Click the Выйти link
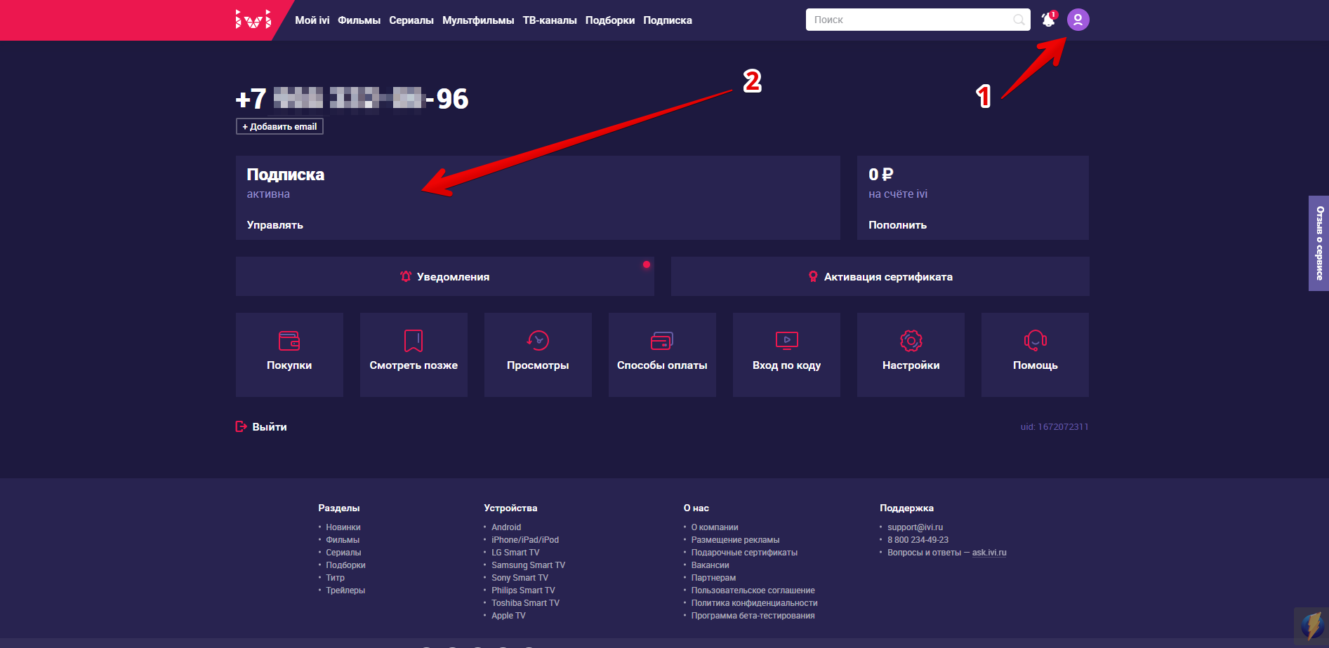 click(x=270, y=426)
